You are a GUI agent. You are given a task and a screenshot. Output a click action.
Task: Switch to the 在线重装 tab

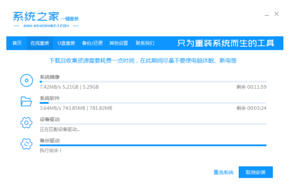[x=40, y=43]
